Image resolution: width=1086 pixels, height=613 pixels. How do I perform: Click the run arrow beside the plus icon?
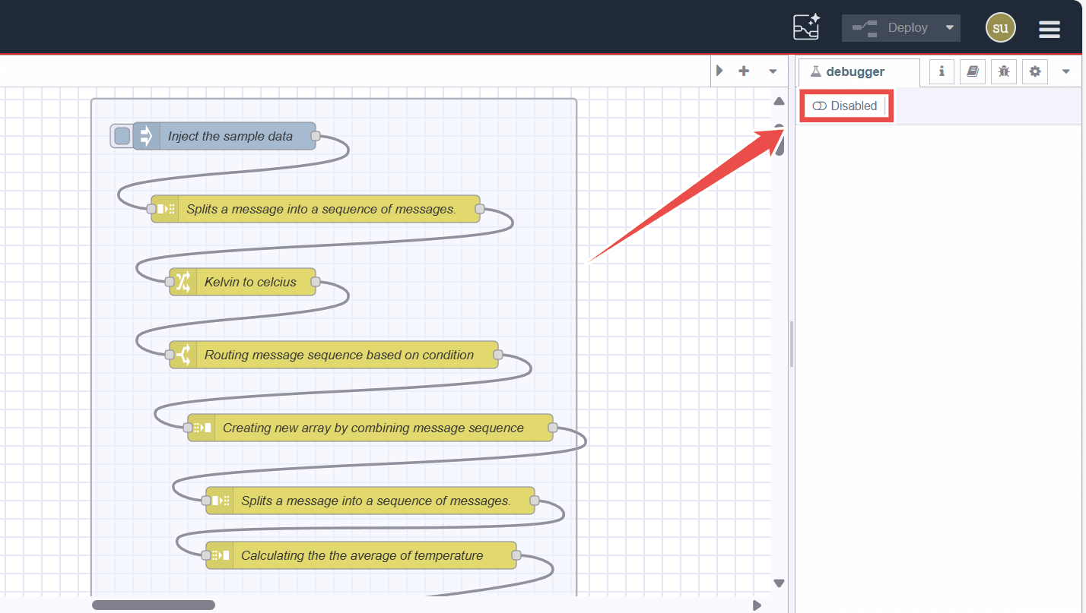point(719,70)
